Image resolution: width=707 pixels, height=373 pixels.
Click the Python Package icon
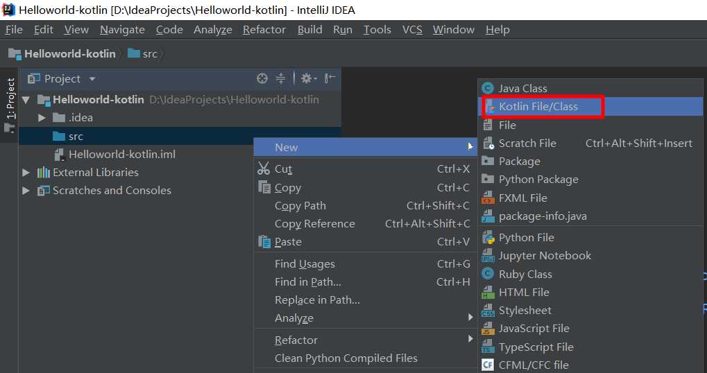(488, 180)
